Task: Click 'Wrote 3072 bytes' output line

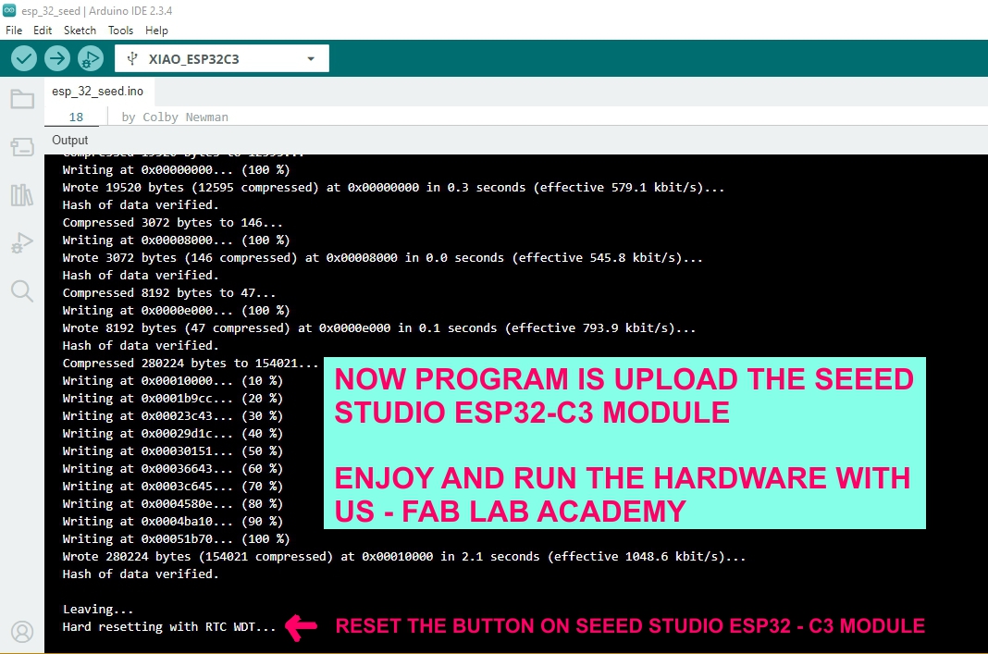Action: coord(382,258)
